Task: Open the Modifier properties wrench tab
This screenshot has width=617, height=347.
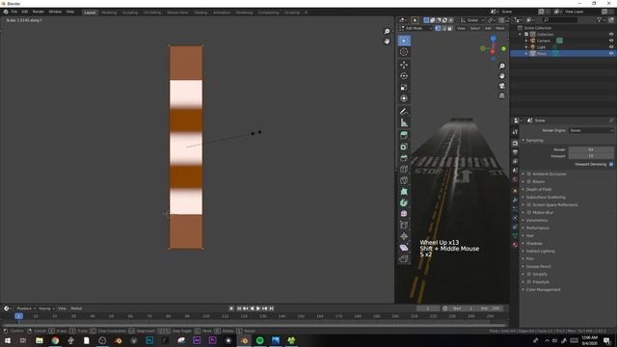Action: pyautogui.click(x=515, y=200)
